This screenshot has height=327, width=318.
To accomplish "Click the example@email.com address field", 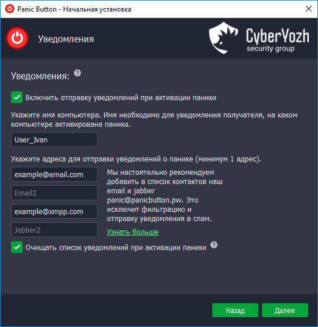I will tap(54, 174).
